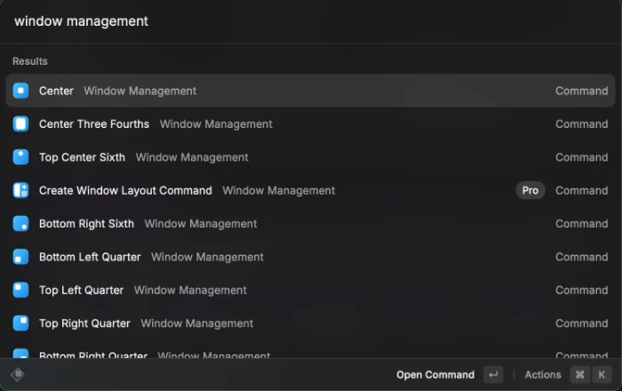
Task: Click the Top Left Quarter icon
Action: [21, 291]
